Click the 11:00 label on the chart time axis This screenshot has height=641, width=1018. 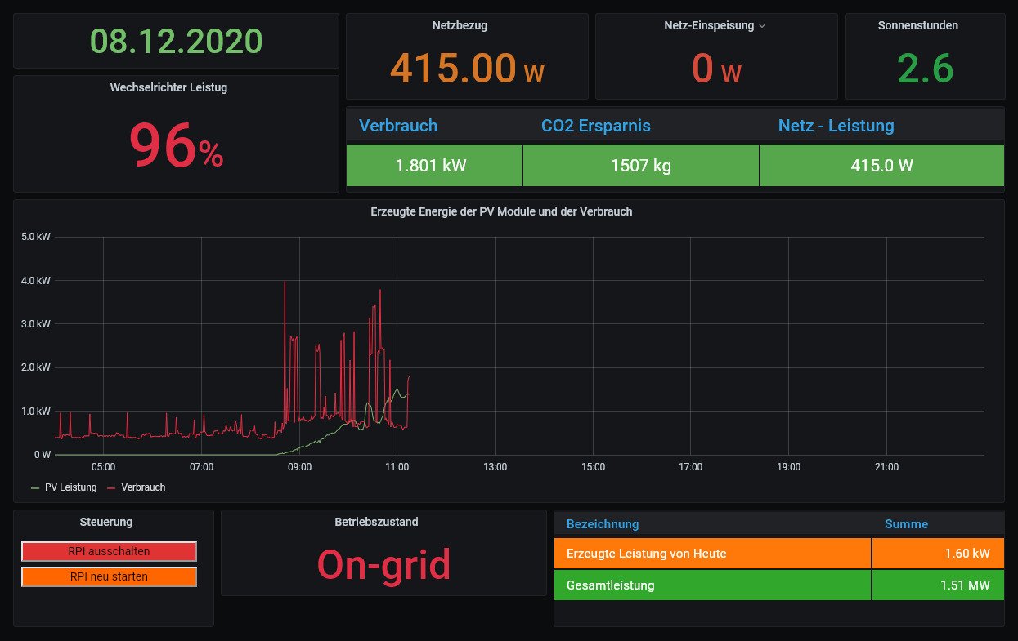(397, 467)
